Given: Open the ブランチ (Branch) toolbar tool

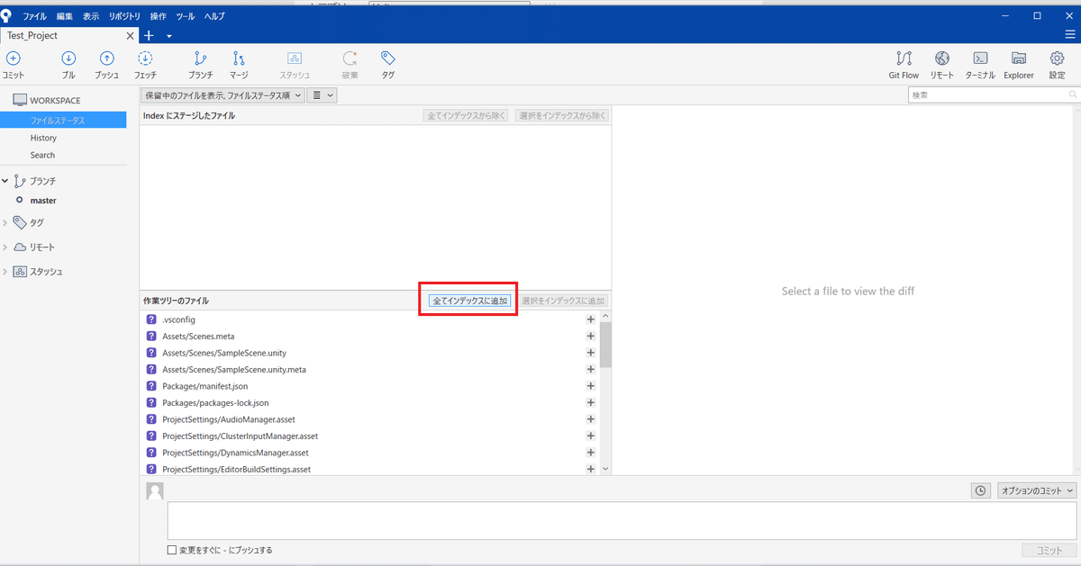Looking at the screenshot, I should coord(200,58).
